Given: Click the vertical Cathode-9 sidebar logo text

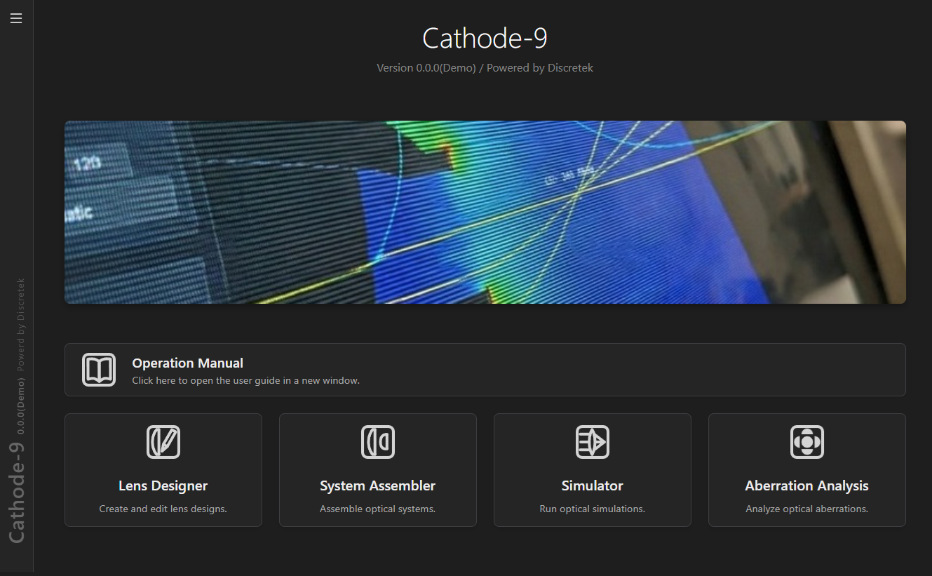Looking at the screenshot, I should click(x=17, y=491).
